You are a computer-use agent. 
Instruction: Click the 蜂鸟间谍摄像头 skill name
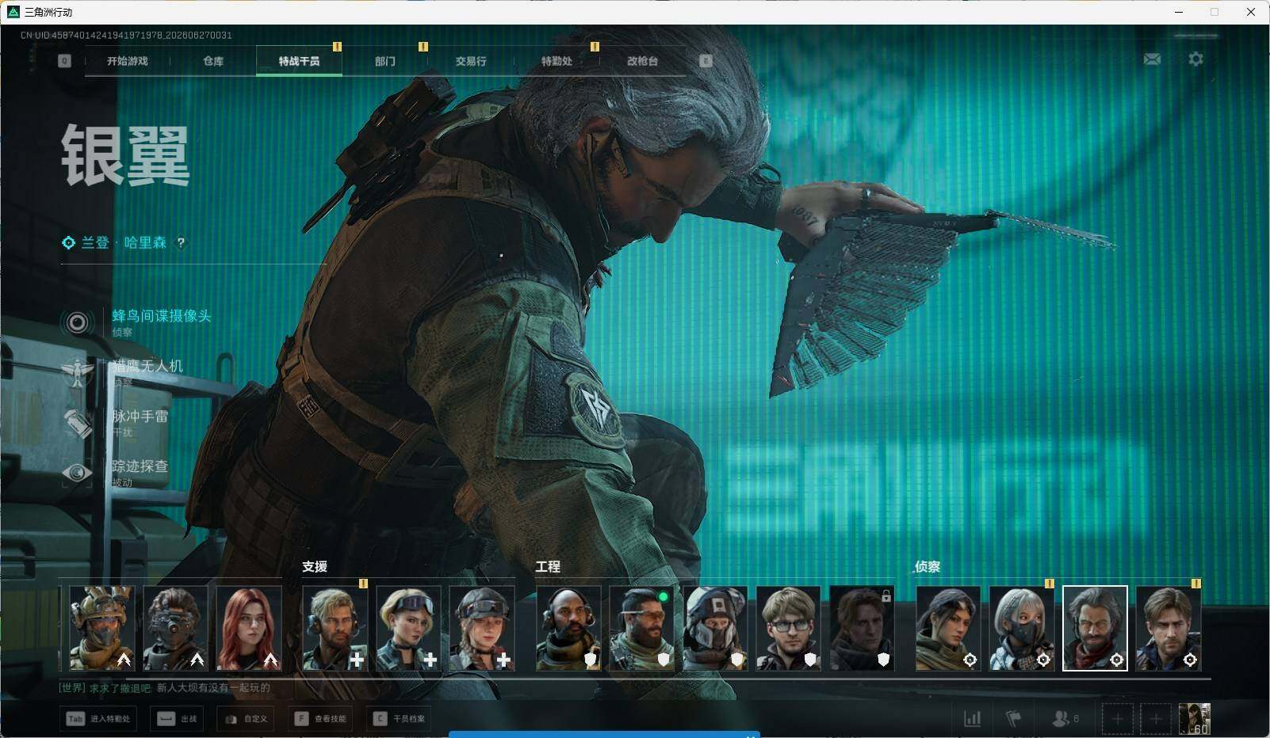tap(162, 316)
